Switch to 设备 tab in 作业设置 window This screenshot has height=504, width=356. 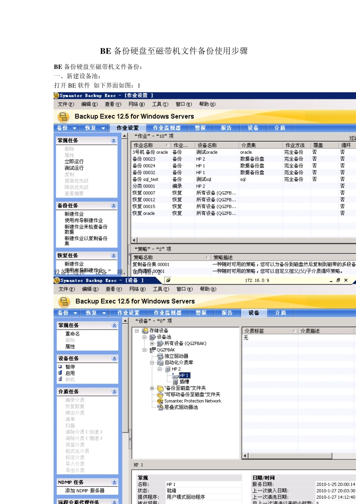pyautogui.click(x=253, y=128)
